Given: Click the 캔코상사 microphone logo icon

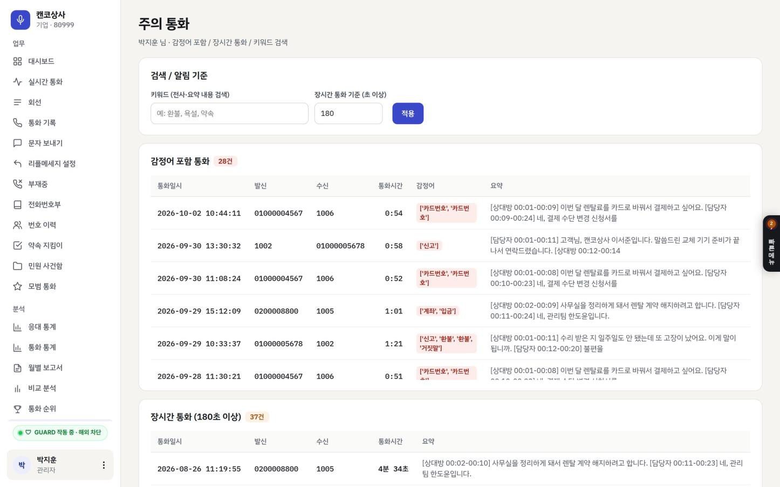Looking at the screenshot, I should [x=20, y=20].
